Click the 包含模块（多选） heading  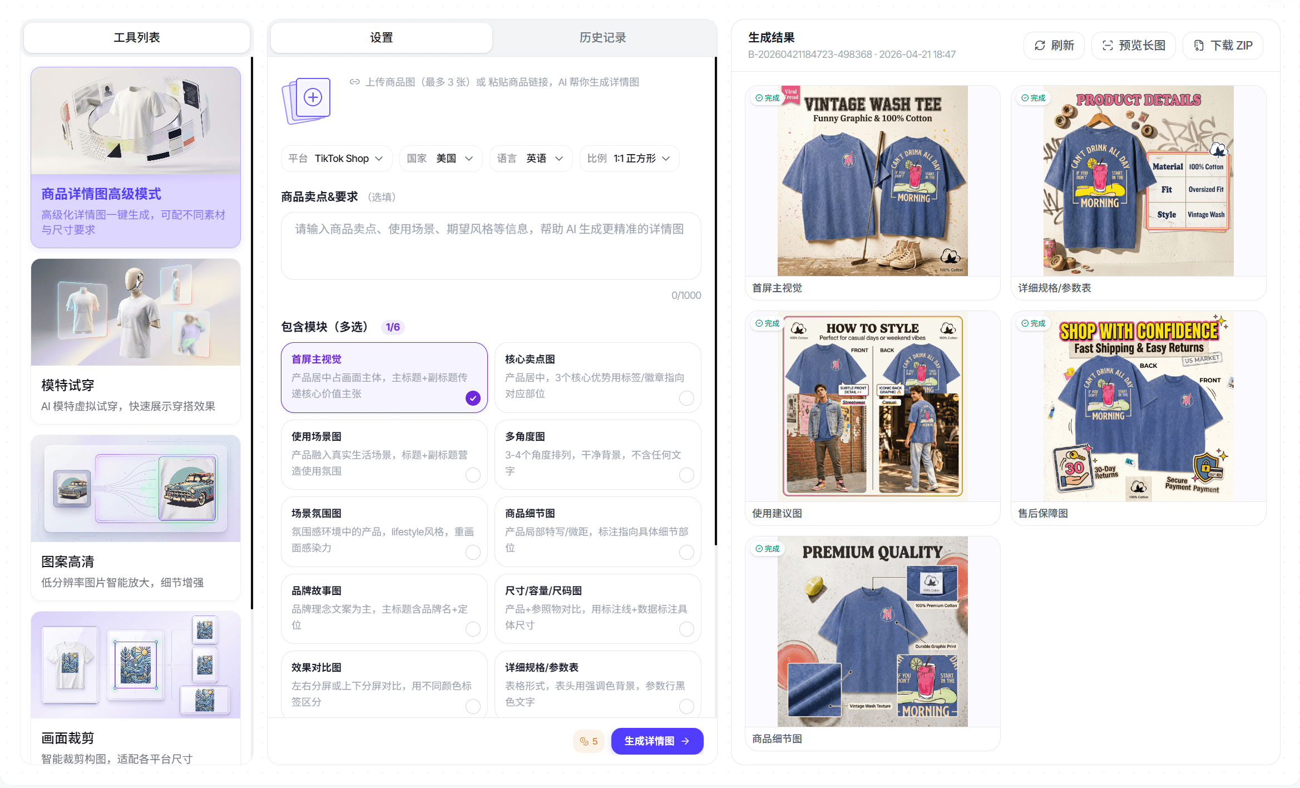[324, 327]
